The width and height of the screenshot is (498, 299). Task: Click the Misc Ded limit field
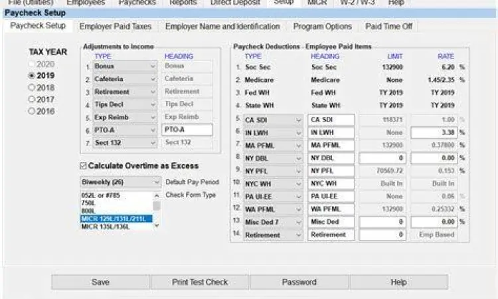coord(382,222)
